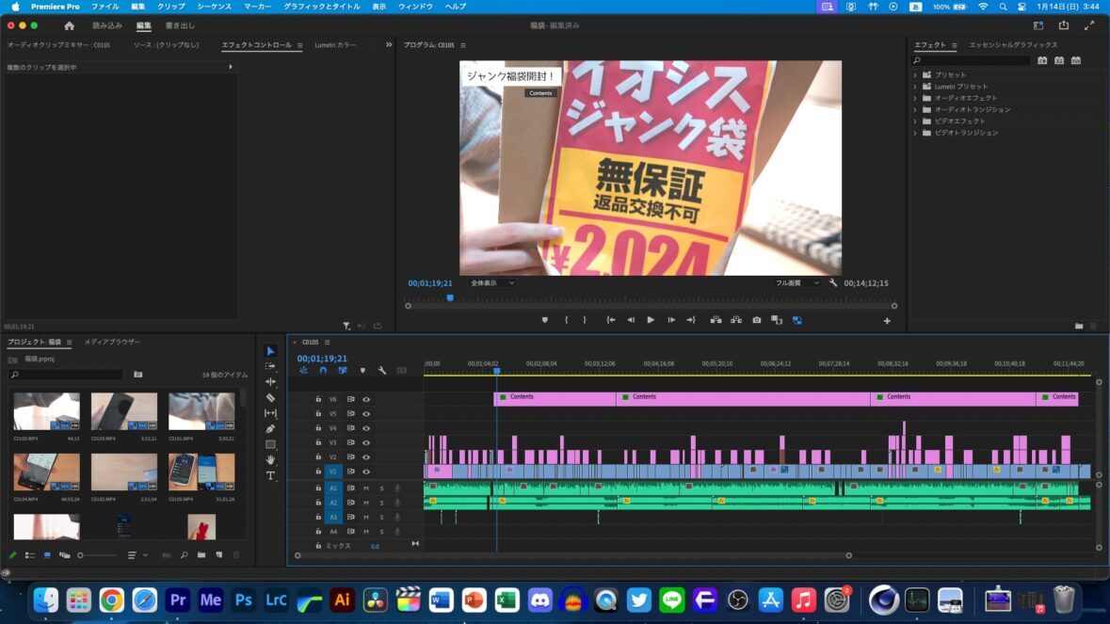Click the Premiere home icon
Viewport: 1110px width, 624px height.
69,25
